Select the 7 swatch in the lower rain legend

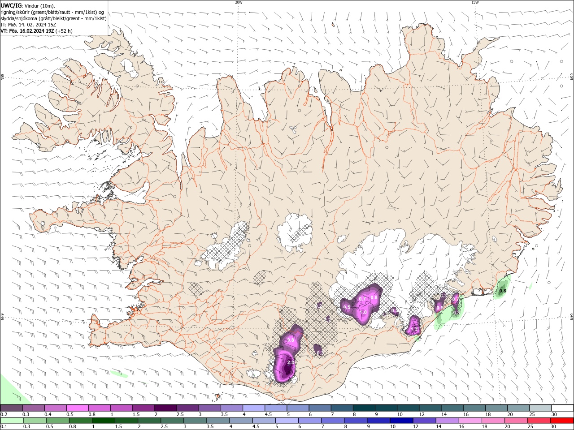[x=333, y=421]
